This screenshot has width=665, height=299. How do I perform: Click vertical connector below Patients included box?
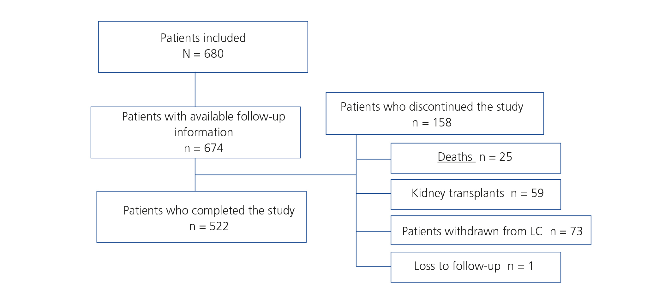195,90
